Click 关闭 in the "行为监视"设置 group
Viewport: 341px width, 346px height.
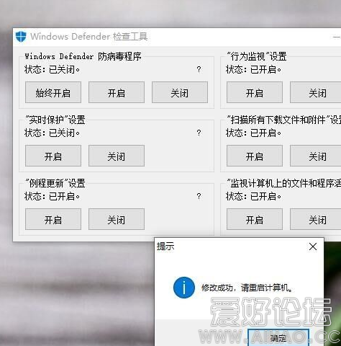[316, 92]
